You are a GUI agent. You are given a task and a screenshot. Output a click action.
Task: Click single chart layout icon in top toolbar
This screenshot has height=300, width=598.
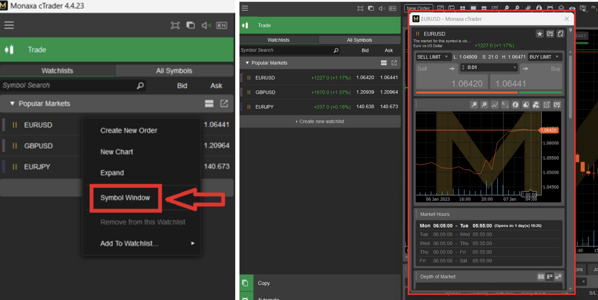(473, 8)
